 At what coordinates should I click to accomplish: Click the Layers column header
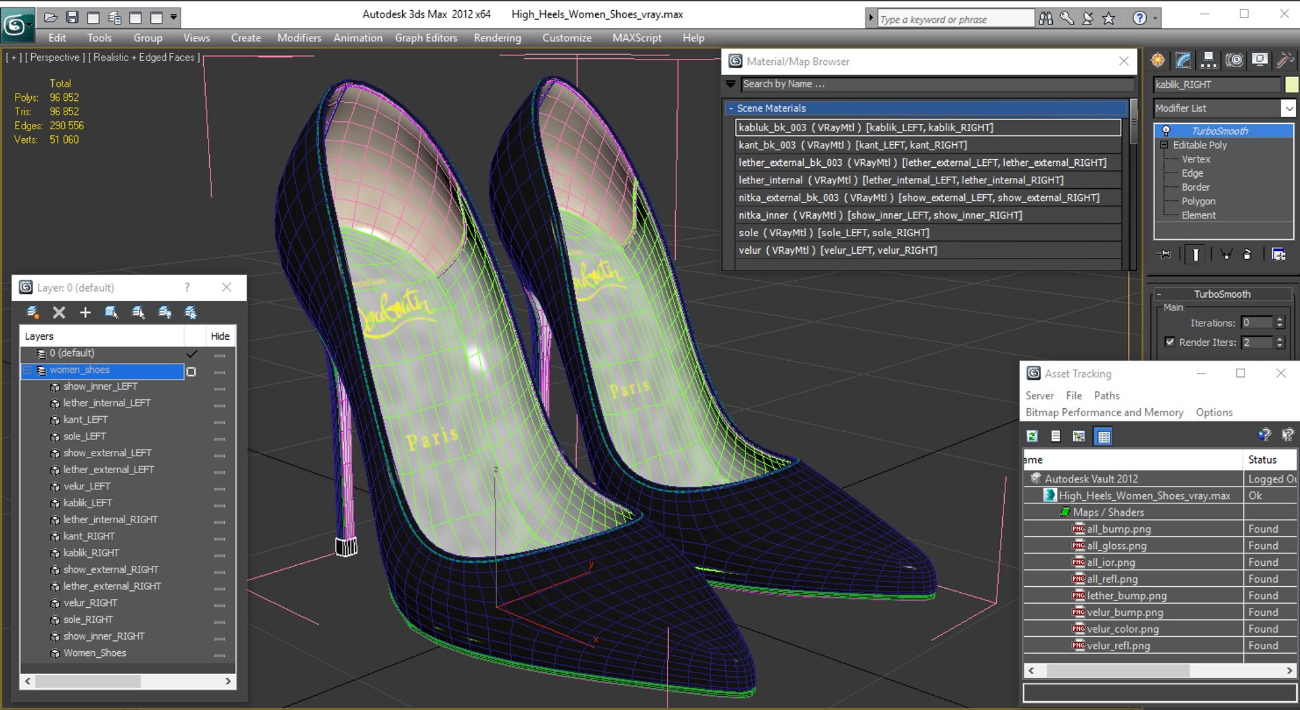coord(102,336)
